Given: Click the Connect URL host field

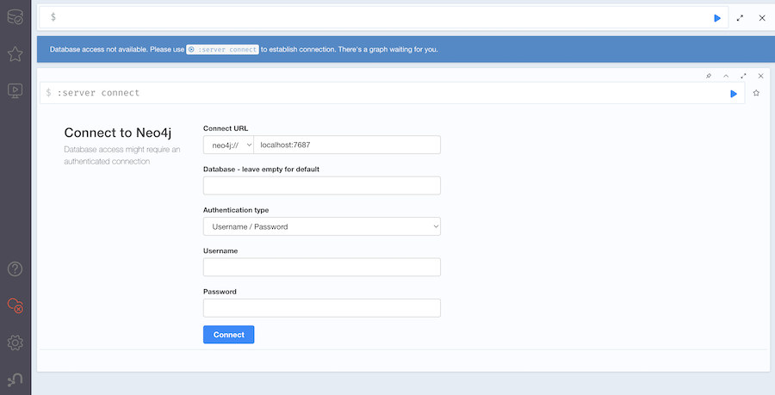Looking at the screenshot, I should pos(347,145).
